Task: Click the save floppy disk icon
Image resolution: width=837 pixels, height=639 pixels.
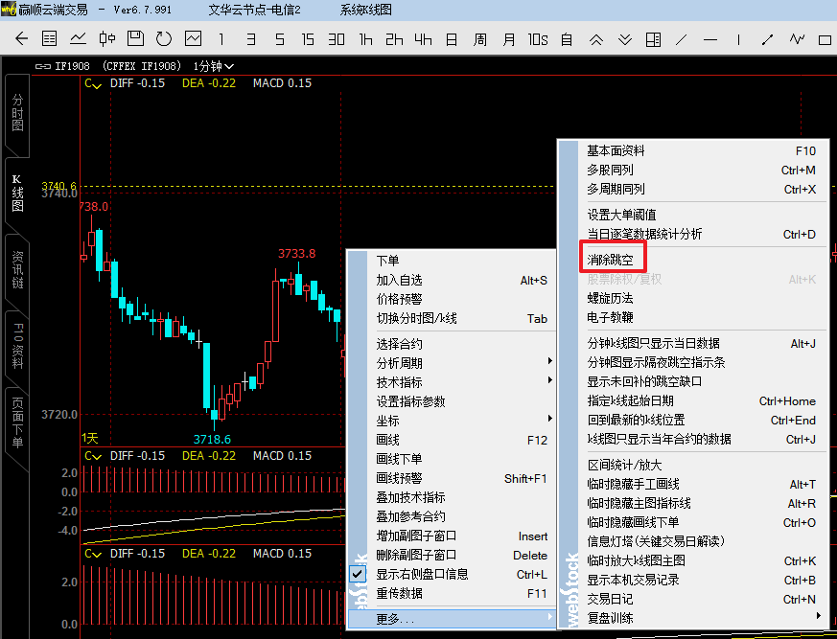Action: pos(136,39)
